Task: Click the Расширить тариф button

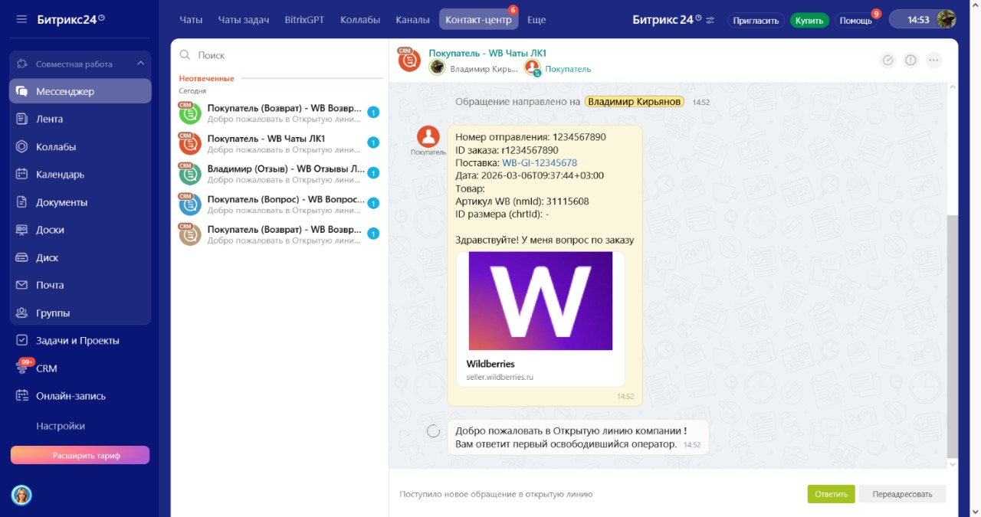Action: click(x=80, y=455)
